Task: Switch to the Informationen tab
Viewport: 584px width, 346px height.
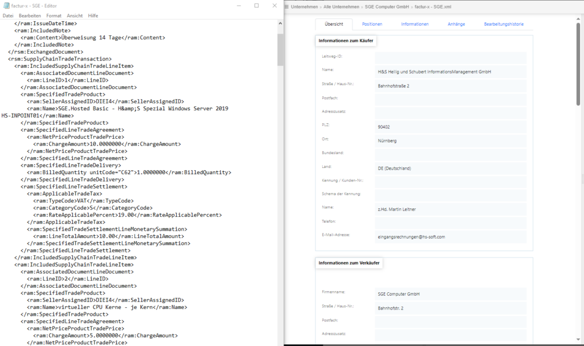Action: 415,24
